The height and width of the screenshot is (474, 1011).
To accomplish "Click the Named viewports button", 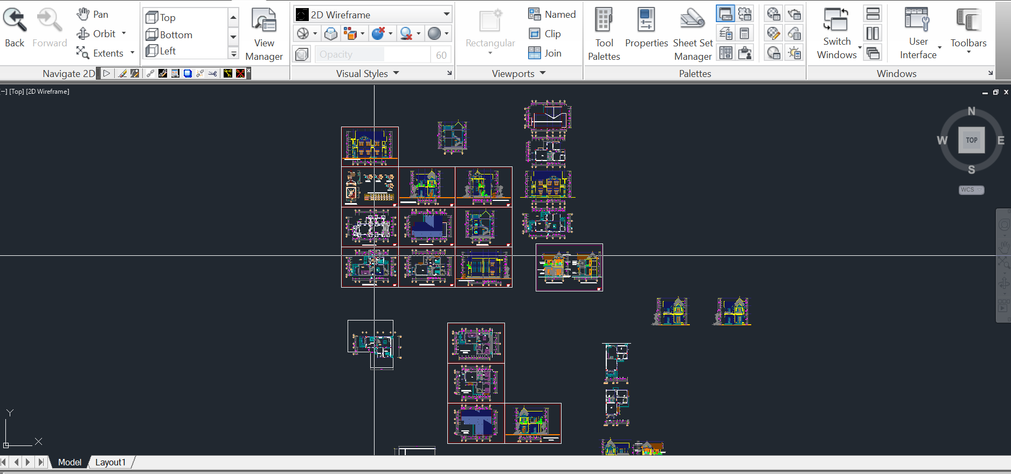I will click(552, 15).
